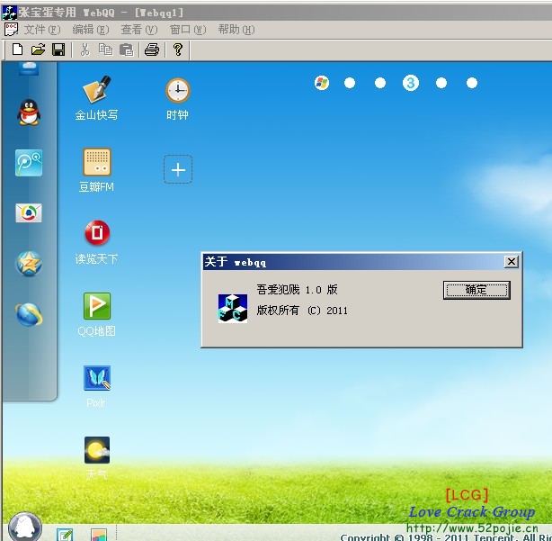The height and width of the screenshot is (541, 552).
Task: Launch 豆瓣FM radio app
Action: tap(96, 170)
